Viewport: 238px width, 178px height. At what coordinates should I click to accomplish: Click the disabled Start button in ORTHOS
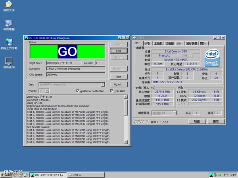(x=119, y=44)
